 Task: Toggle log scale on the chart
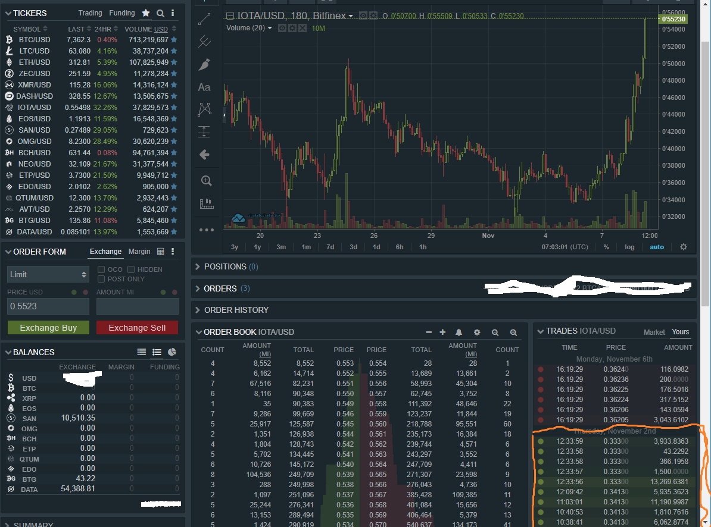pos(630,247)
